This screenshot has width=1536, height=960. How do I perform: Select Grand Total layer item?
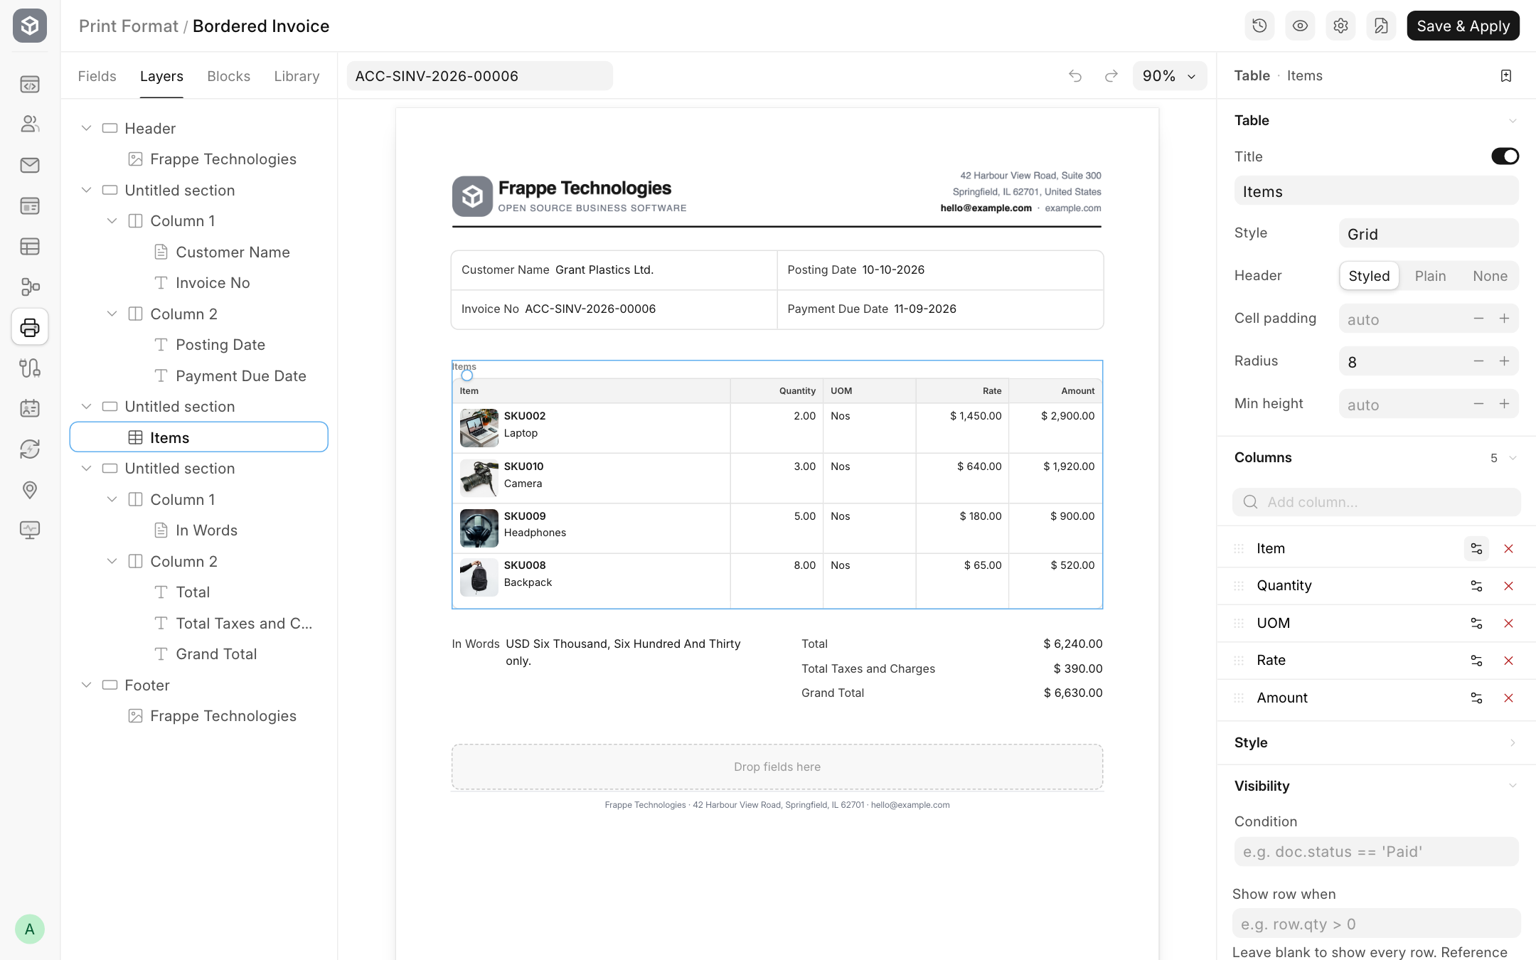198,654
